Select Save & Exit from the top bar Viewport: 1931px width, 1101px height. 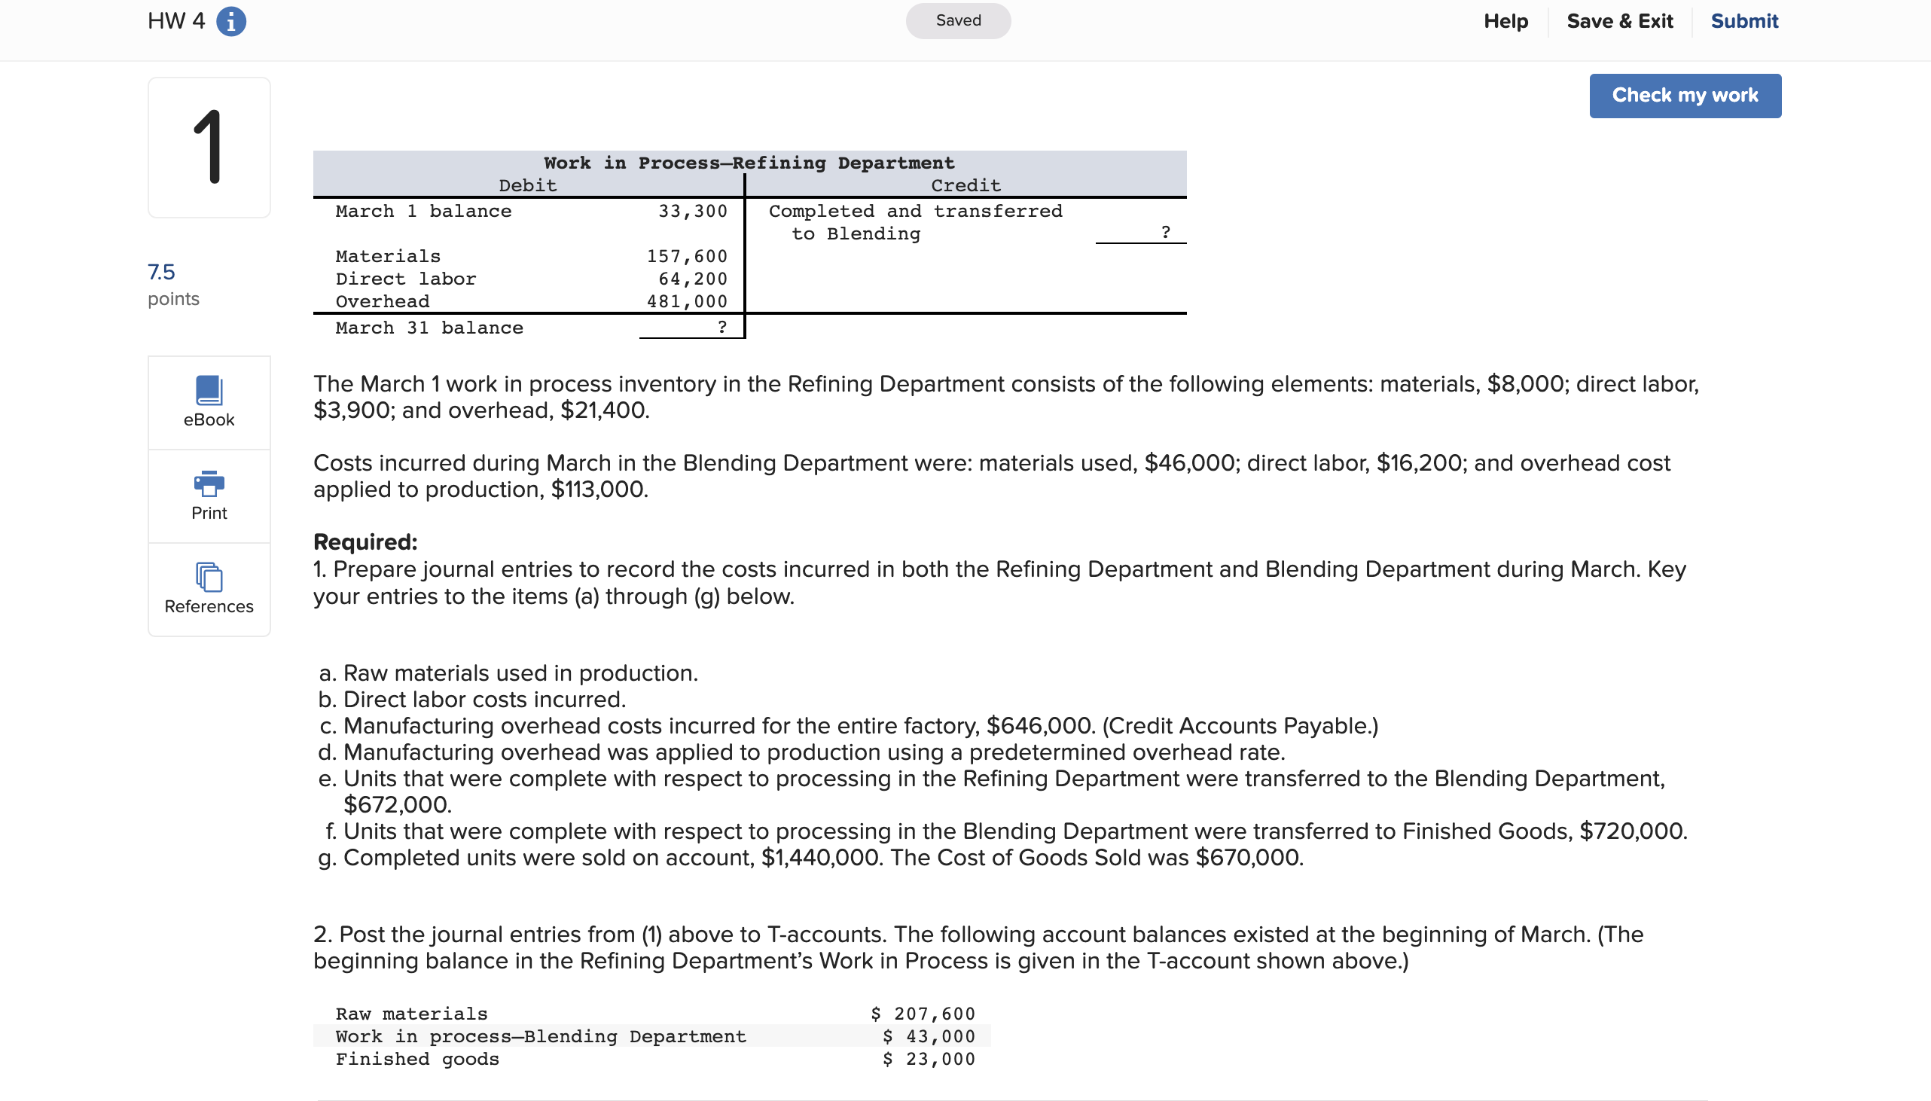(x=1619, y=20)
